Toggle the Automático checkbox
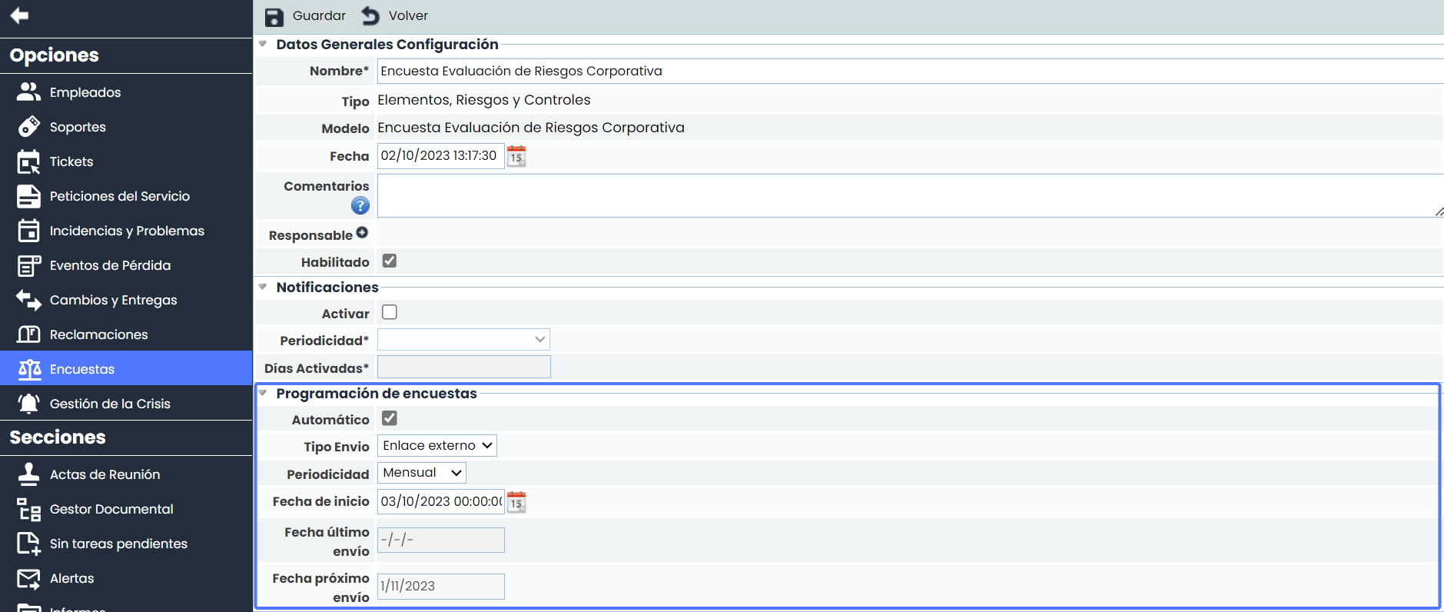1444x612 pixels. pyautogui.click(x=390, y=418)
